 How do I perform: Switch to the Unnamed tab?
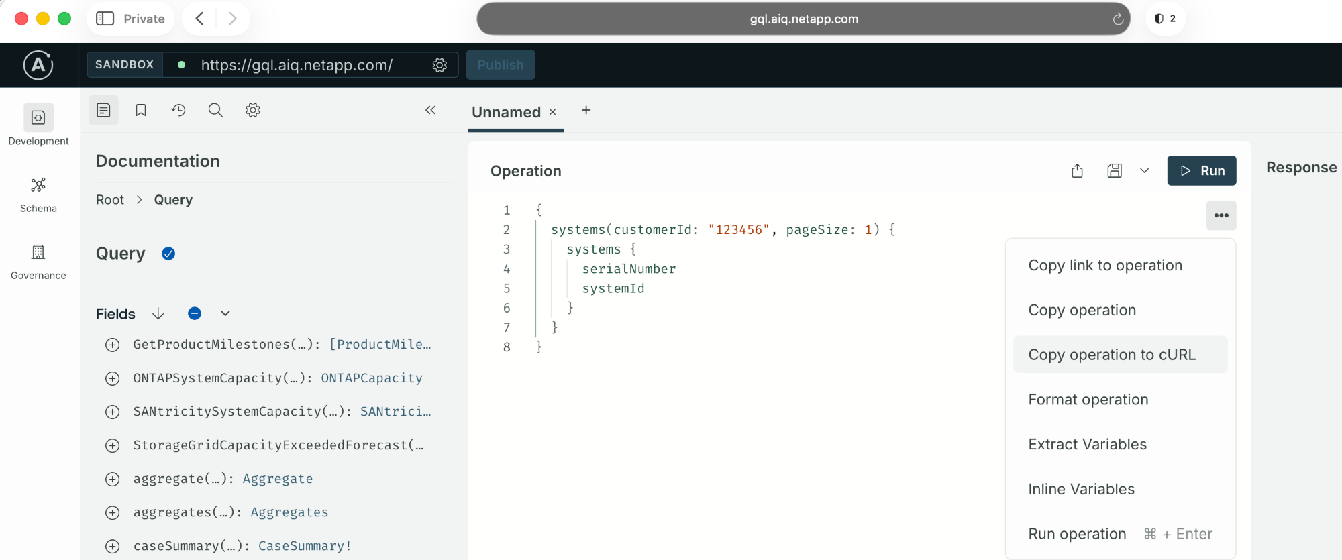click(506, 112)
